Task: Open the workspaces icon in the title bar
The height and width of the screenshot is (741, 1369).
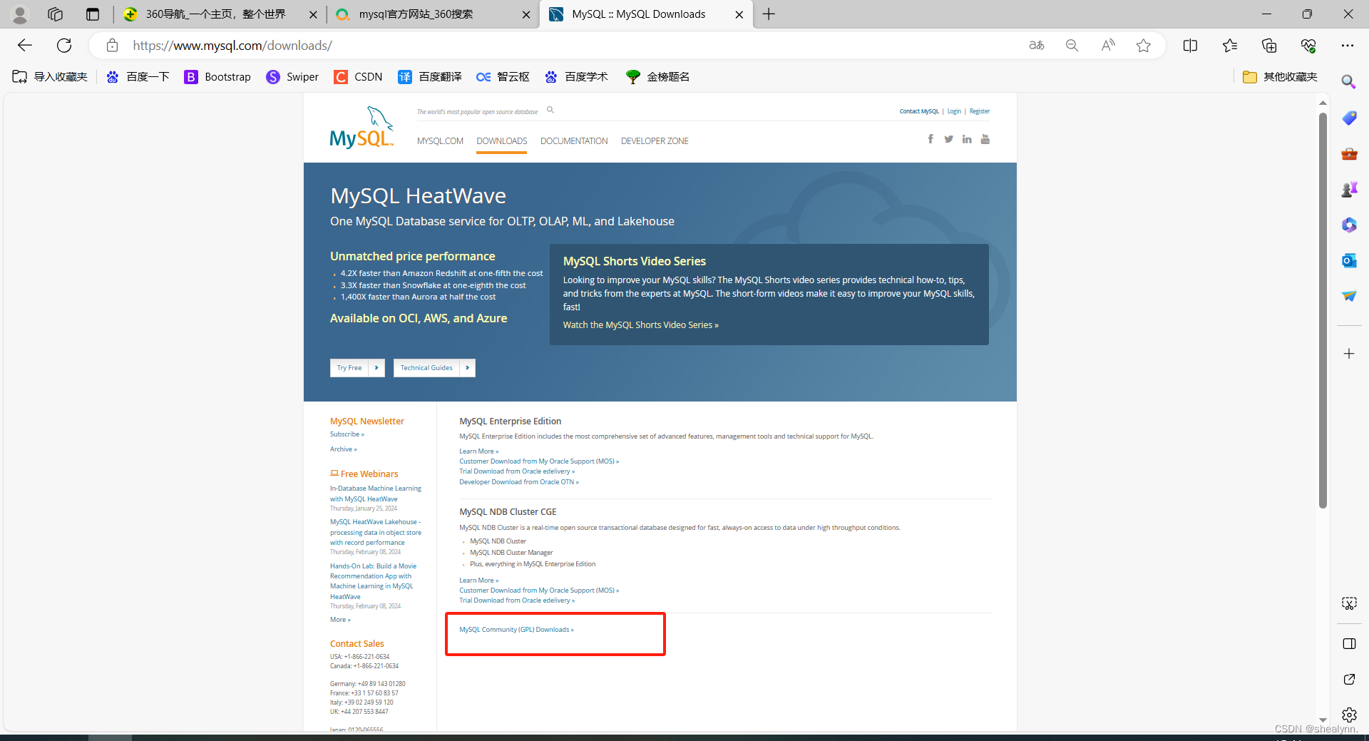Action: point(56,14)
